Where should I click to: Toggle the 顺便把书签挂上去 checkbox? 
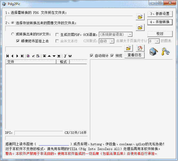click(x=18, y=41)
